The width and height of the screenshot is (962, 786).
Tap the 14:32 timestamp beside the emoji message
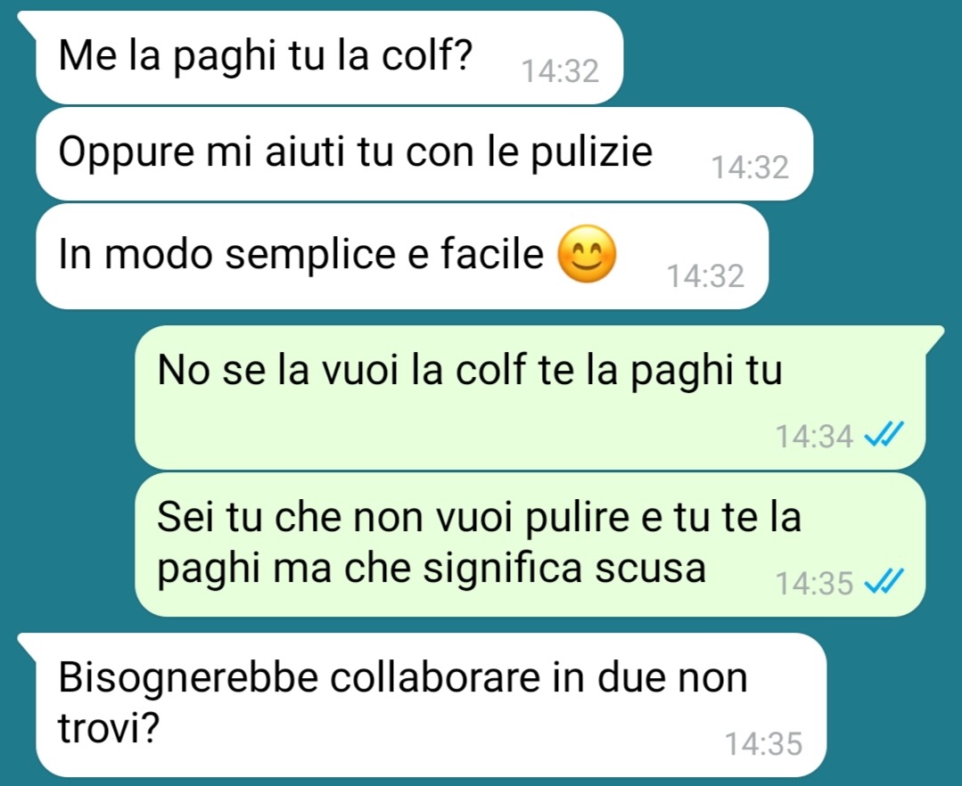tap(705, 276)
